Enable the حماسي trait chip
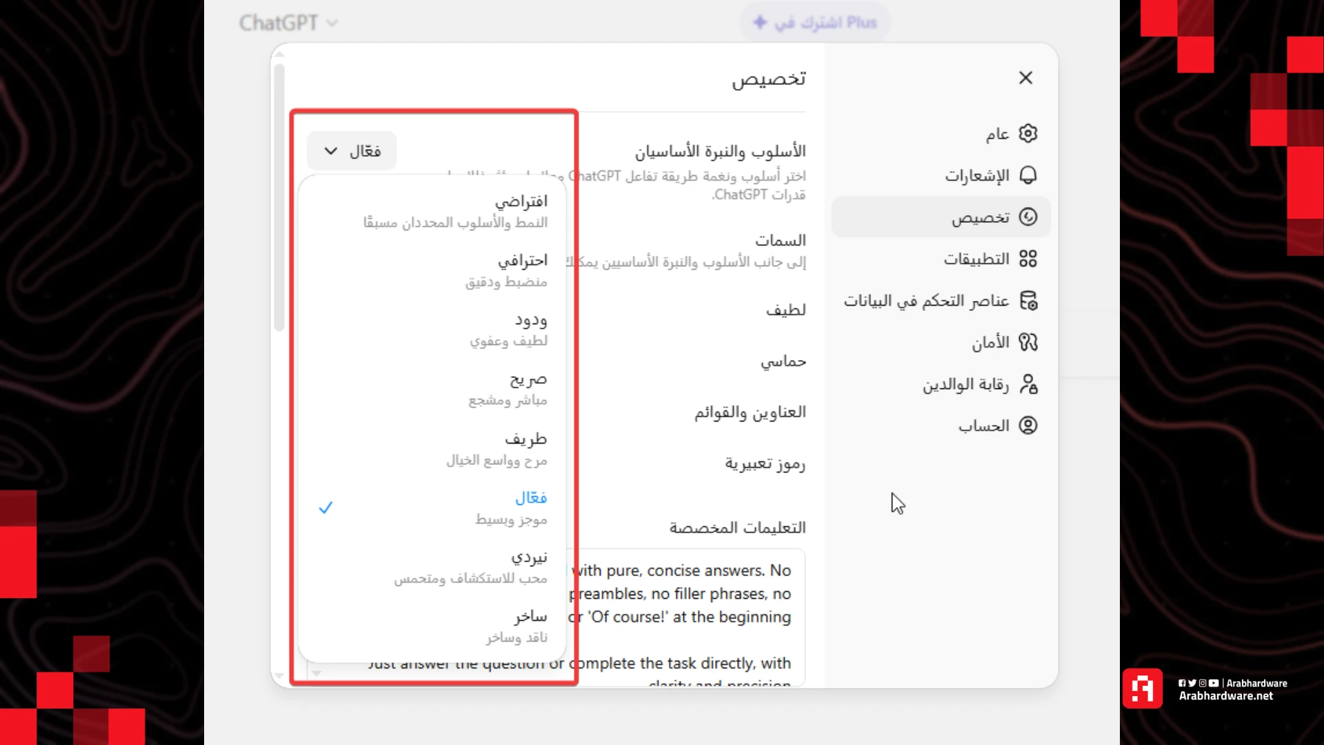The width and height of the screenshot is (1324, 745). click(783, 361)
